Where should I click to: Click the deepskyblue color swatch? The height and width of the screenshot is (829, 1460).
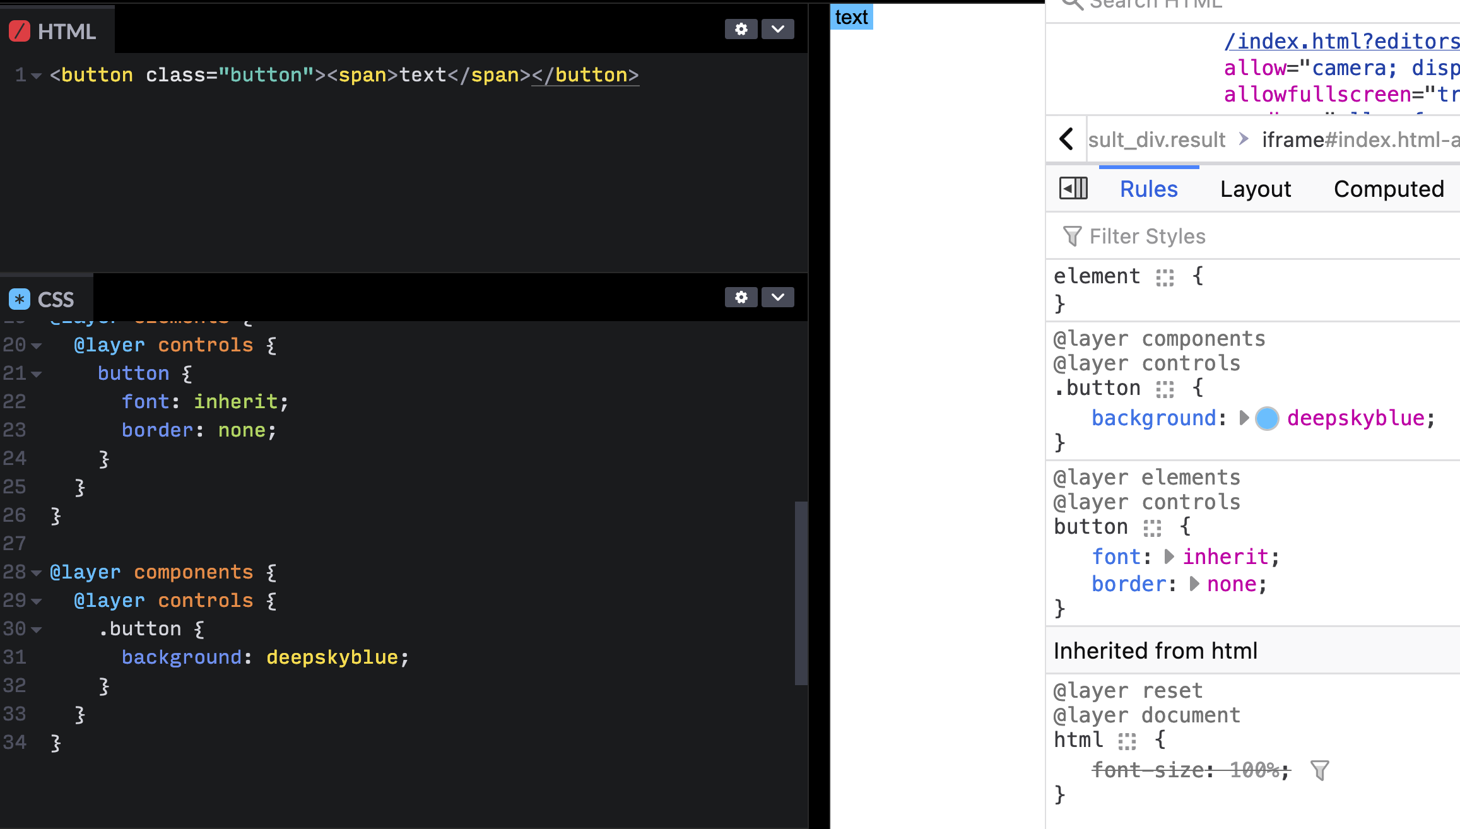[x=1267, y=418]
